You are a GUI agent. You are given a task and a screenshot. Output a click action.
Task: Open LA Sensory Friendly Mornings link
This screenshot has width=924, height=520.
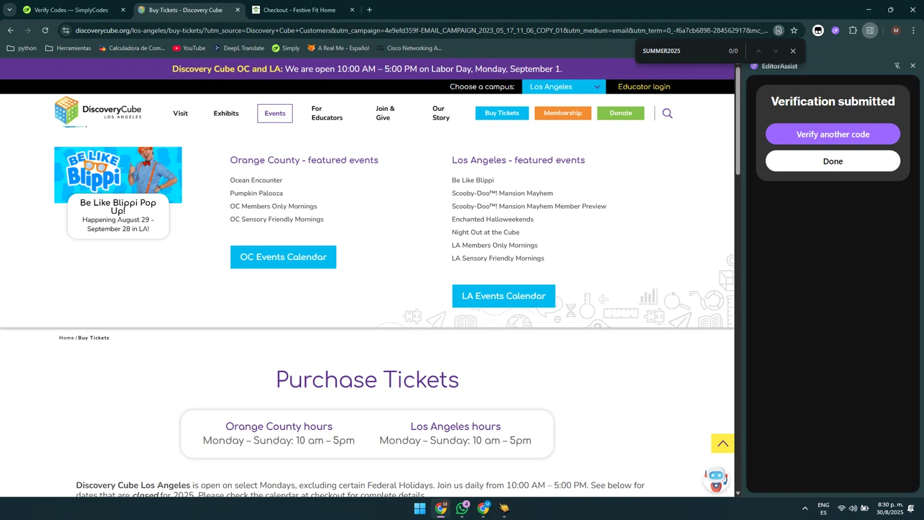tap(498, 259)
